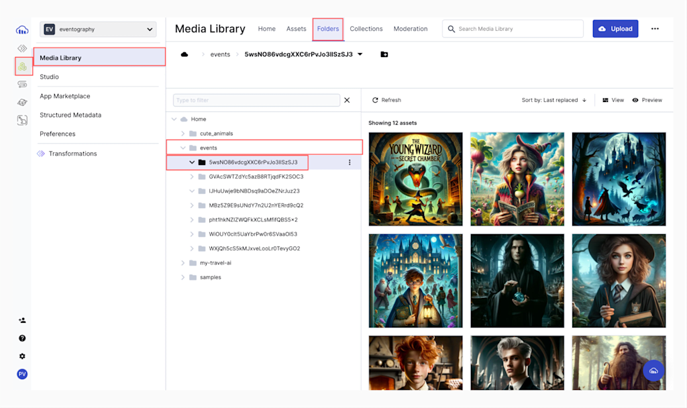Click the Cloudinary logo icon in sidebar
Image resolution: width=687 pixels, height=408 pixels.
pyautogui.click(x=22, y=30)
